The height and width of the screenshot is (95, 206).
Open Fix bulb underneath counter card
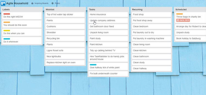(x=108, y=74)
